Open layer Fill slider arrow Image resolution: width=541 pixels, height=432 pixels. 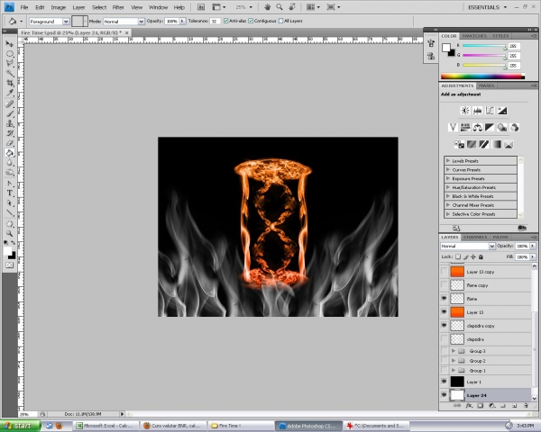(x=533, y=257)
